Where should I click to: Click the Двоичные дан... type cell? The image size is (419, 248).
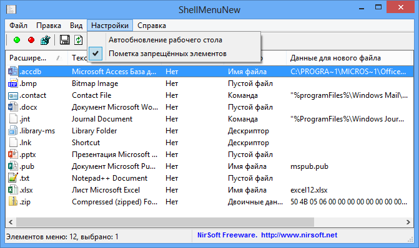click(255, 202)
